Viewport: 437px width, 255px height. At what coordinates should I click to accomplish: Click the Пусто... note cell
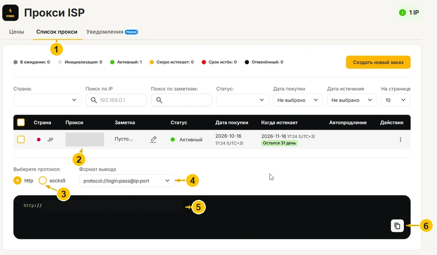click(124, 139)
